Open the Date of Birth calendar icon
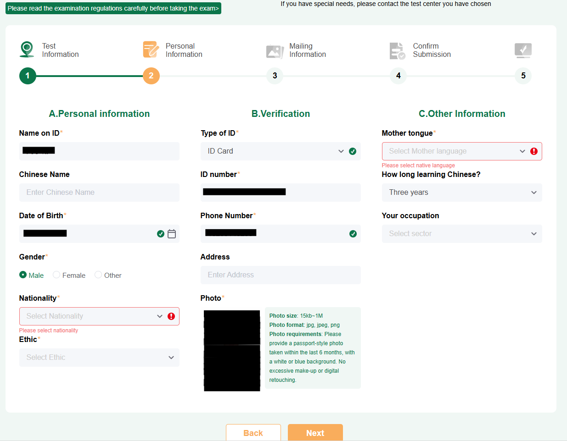567x441 pixels. tap(172, 234)
